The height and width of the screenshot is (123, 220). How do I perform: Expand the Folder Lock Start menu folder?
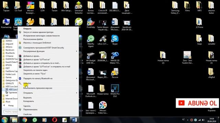10,74
